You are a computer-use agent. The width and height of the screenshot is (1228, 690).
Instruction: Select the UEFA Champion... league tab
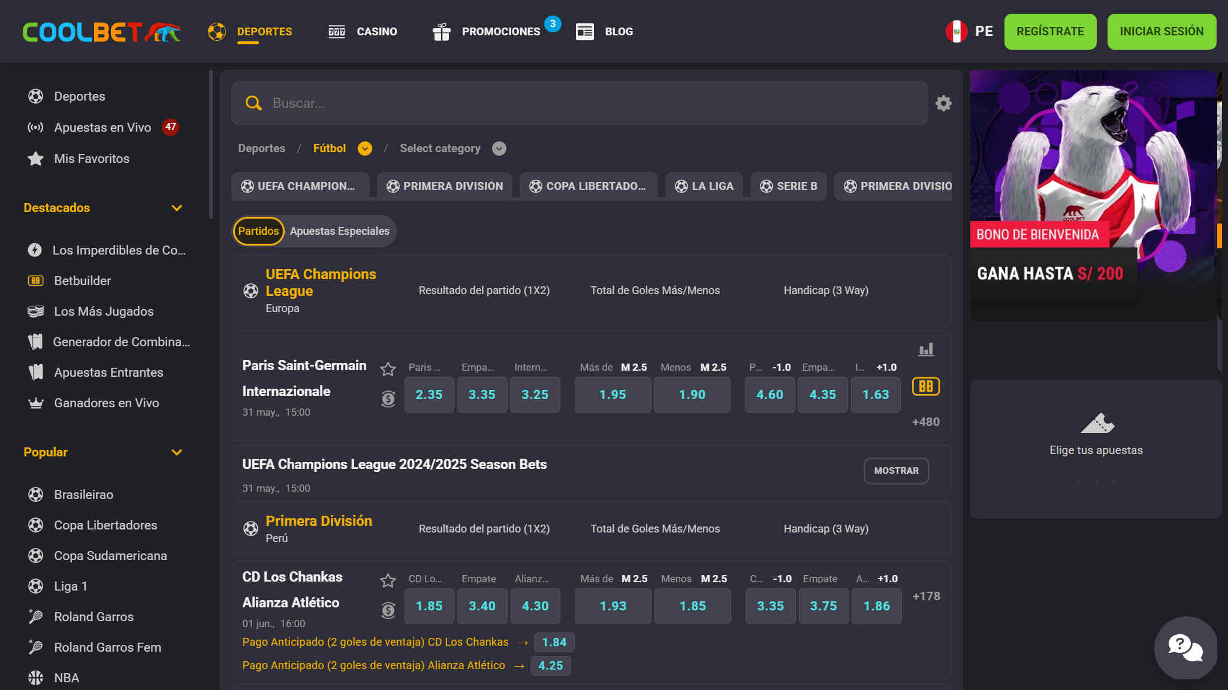300,186
